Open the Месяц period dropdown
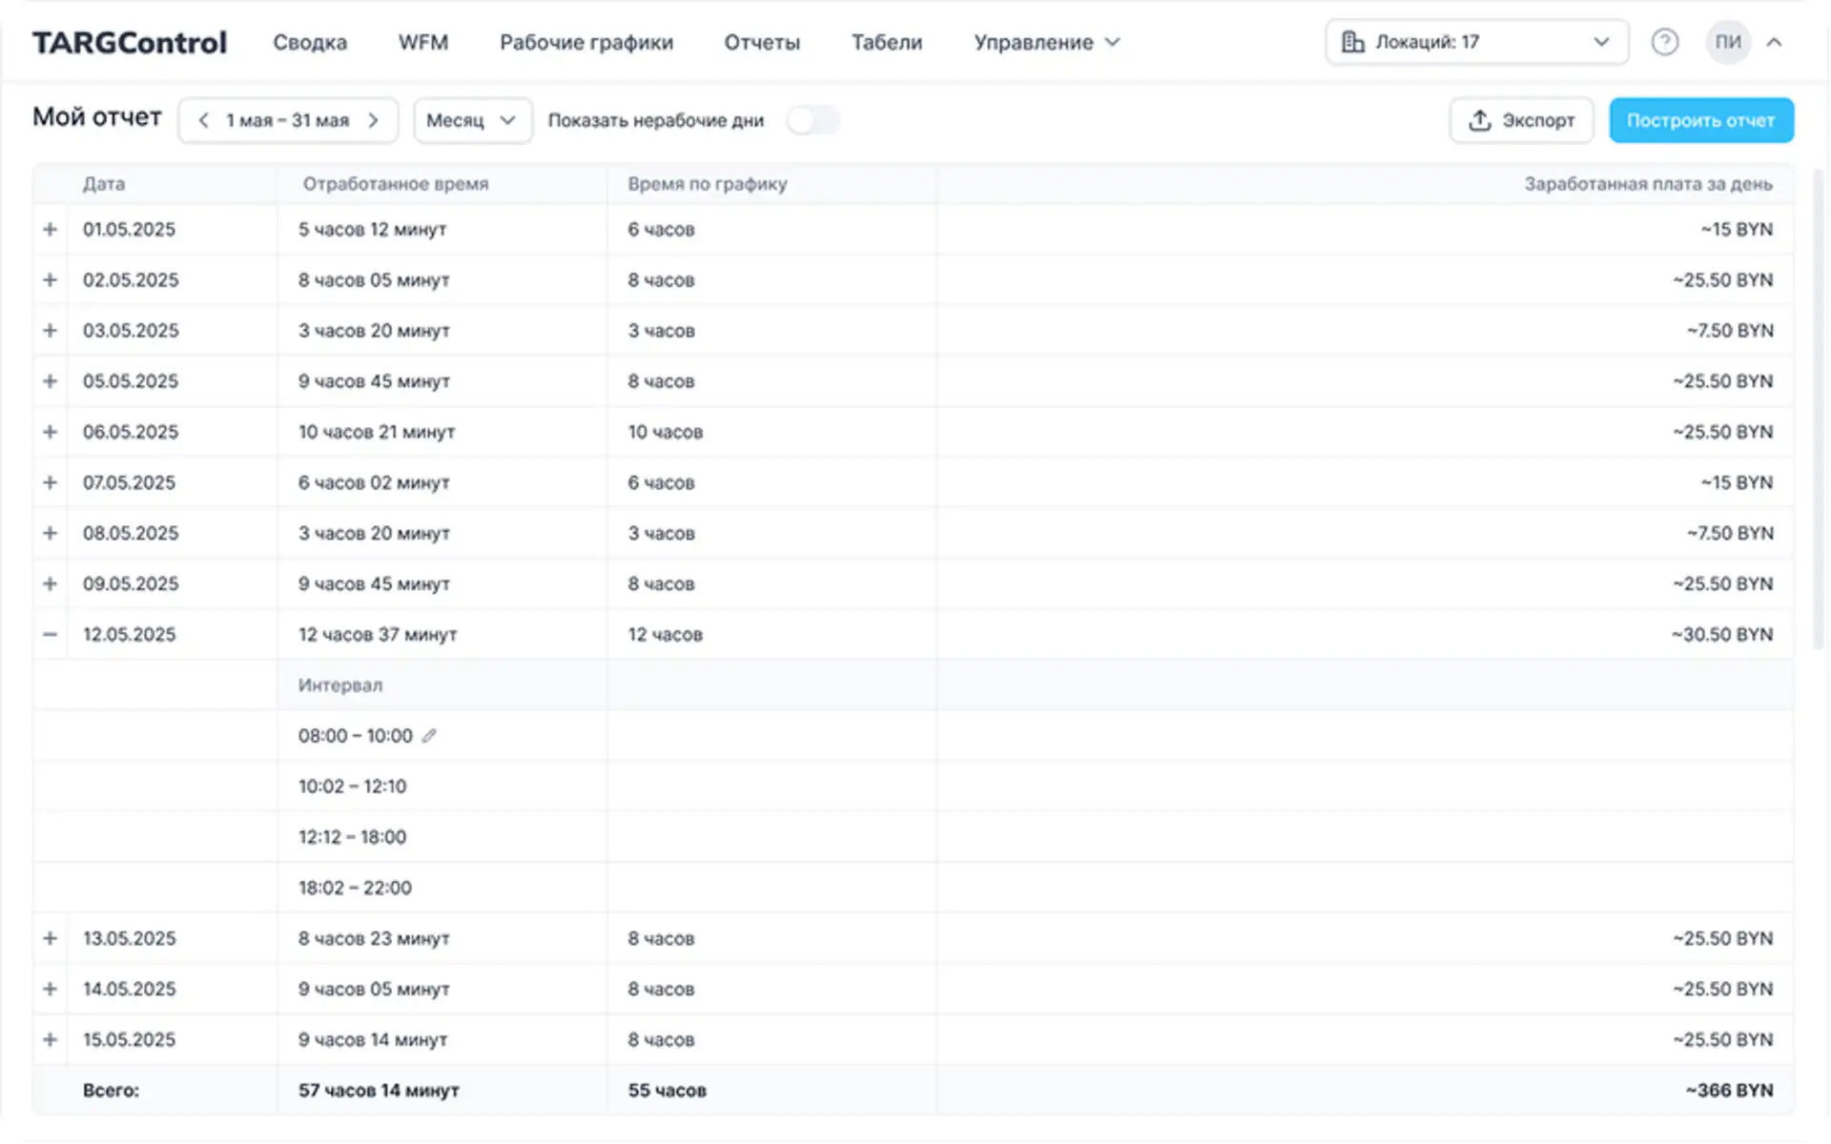This screenshot has height=1144, width=1831. [x=472, y=120]
